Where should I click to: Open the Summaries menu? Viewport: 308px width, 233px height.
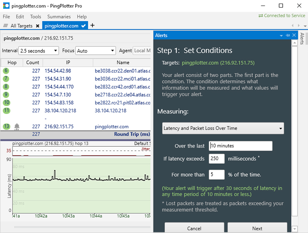[59, 17]
